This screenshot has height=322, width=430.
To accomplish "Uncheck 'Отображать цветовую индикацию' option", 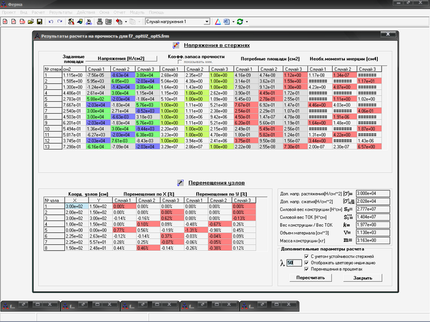I will click(x=307, y=262).
